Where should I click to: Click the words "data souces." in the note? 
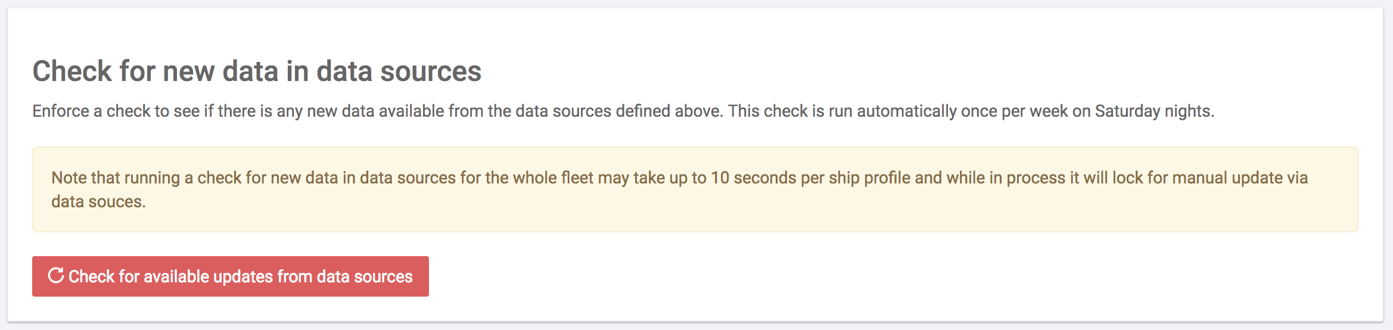[x=98, y=202]
